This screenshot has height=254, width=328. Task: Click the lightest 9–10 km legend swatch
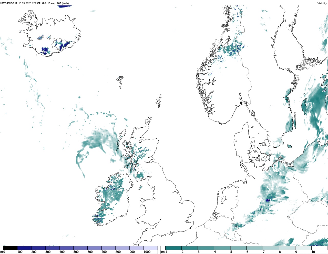pos(303,248)
